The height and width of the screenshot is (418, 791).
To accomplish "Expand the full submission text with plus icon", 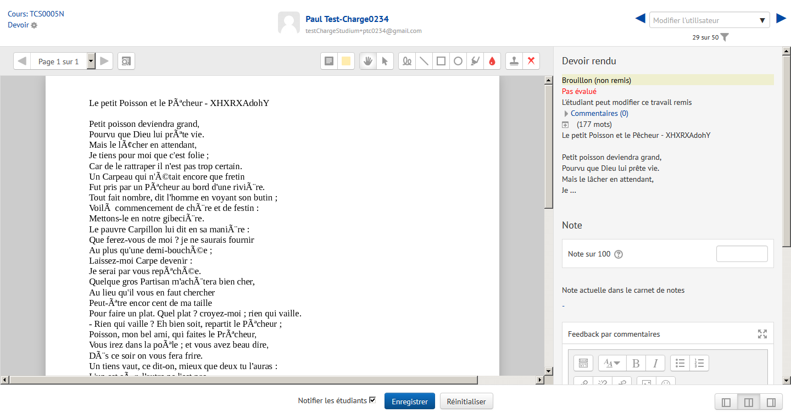I will click(565, 125).
